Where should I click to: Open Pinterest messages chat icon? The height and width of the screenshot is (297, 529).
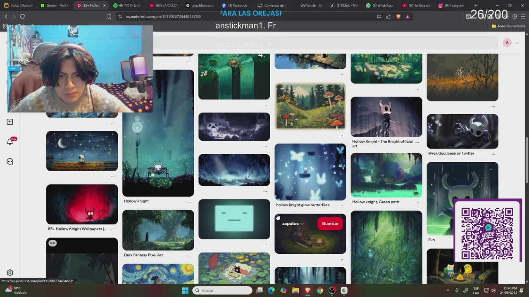pos(10,161)
